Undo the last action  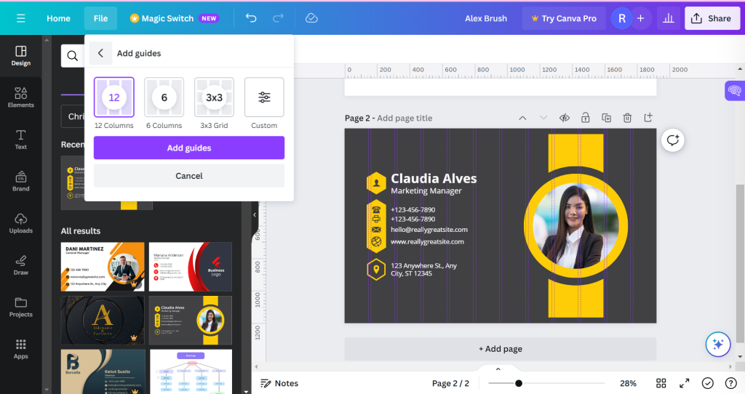point(251,18)
